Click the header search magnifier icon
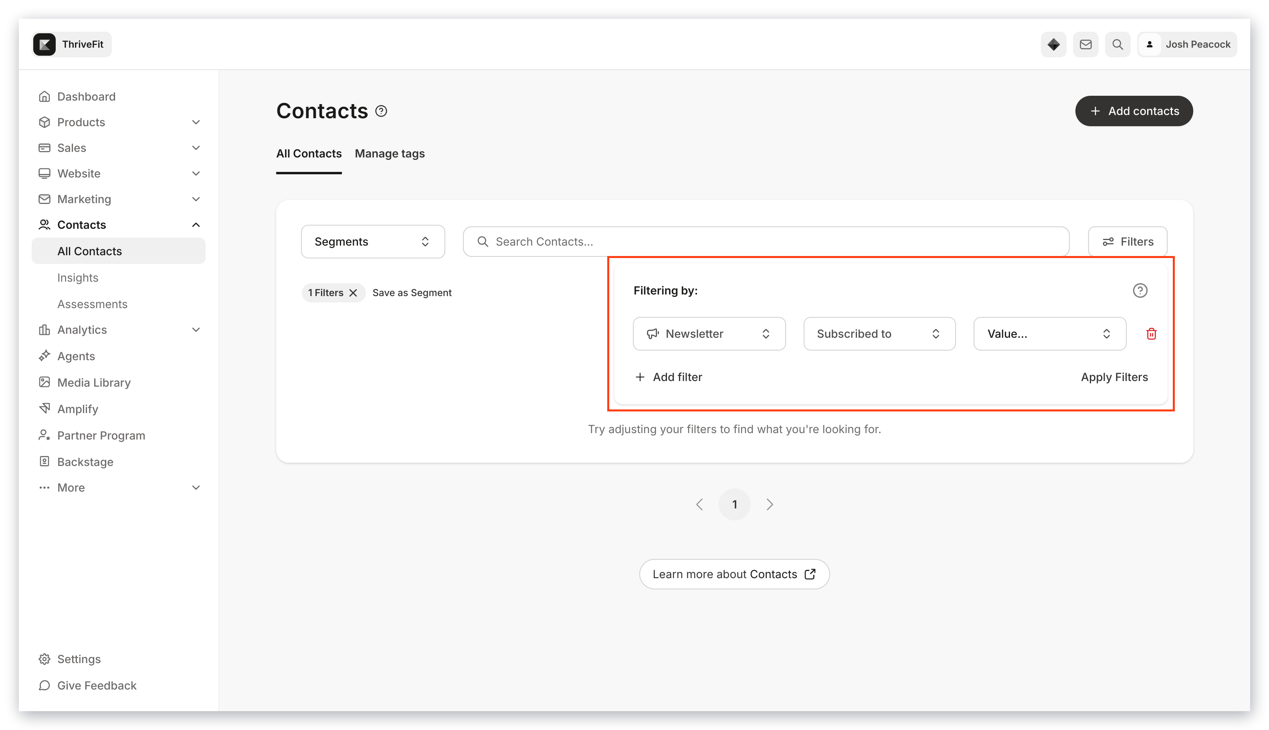This screenshot has width=1269, height=730. 1117,44
